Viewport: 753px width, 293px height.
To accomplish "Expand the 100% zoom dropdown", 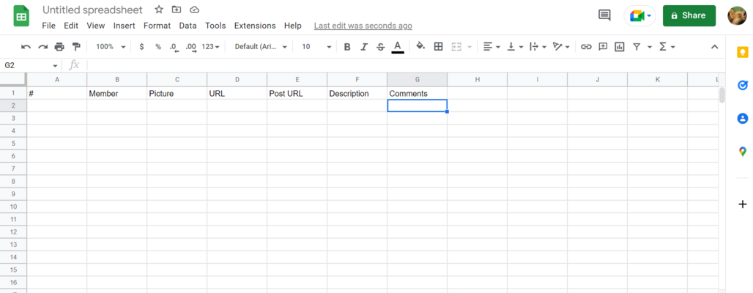I will tap(111, 47).
